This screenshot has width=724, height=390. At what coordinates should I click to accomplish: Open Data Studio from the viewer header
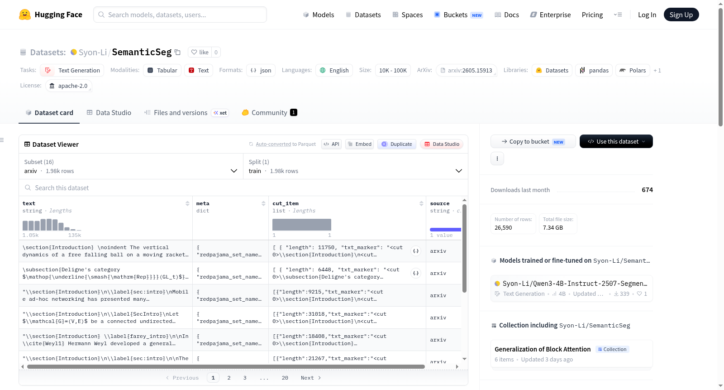pos(442,144)
